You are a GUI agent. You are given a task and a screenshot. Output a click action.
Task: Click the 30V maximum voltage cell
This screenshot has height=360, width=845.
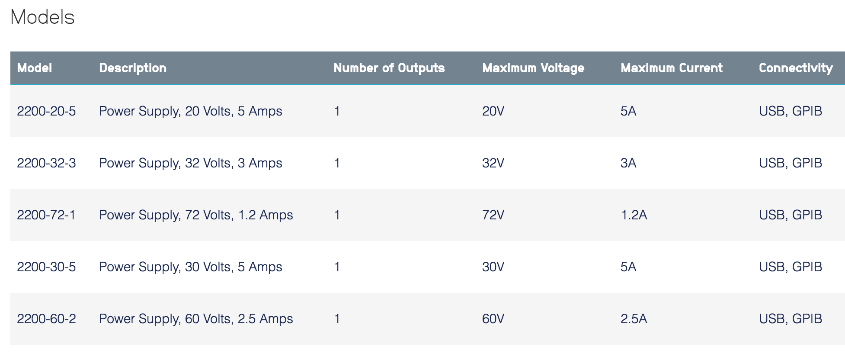(x=493, y=267)
